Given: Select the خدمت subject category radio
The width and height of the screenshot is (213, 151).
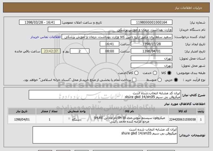Looking at the screenshot, I should 155,73.
